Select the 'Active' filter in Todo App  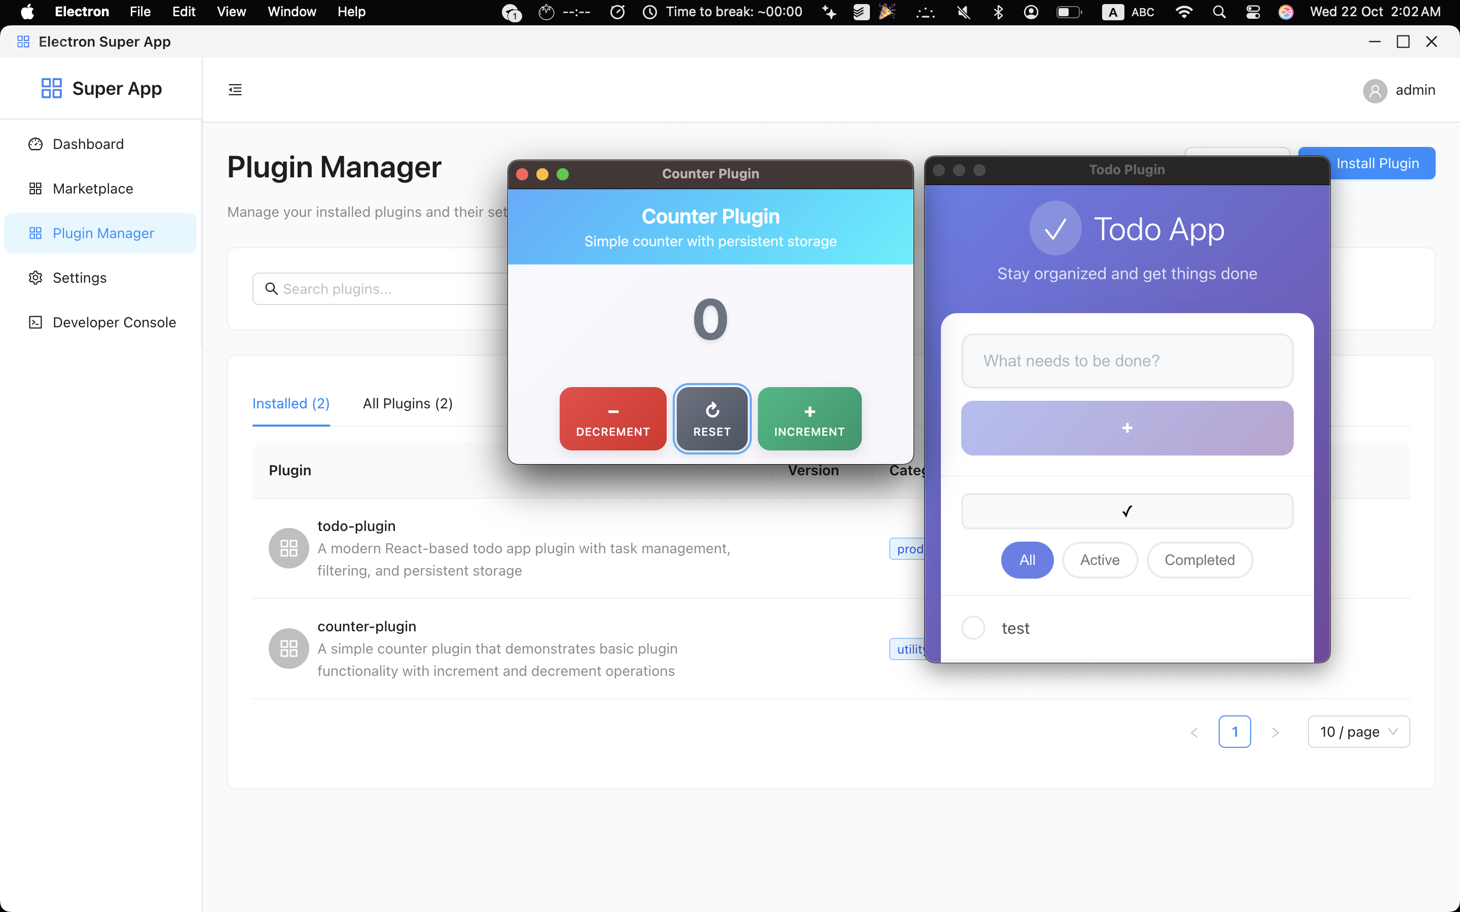(1099, 560)
